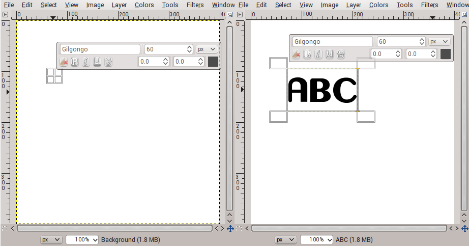This screenshot has height=246, width=469.
Task: Click top-left resize handle of ABC text box
Action: 278,63
